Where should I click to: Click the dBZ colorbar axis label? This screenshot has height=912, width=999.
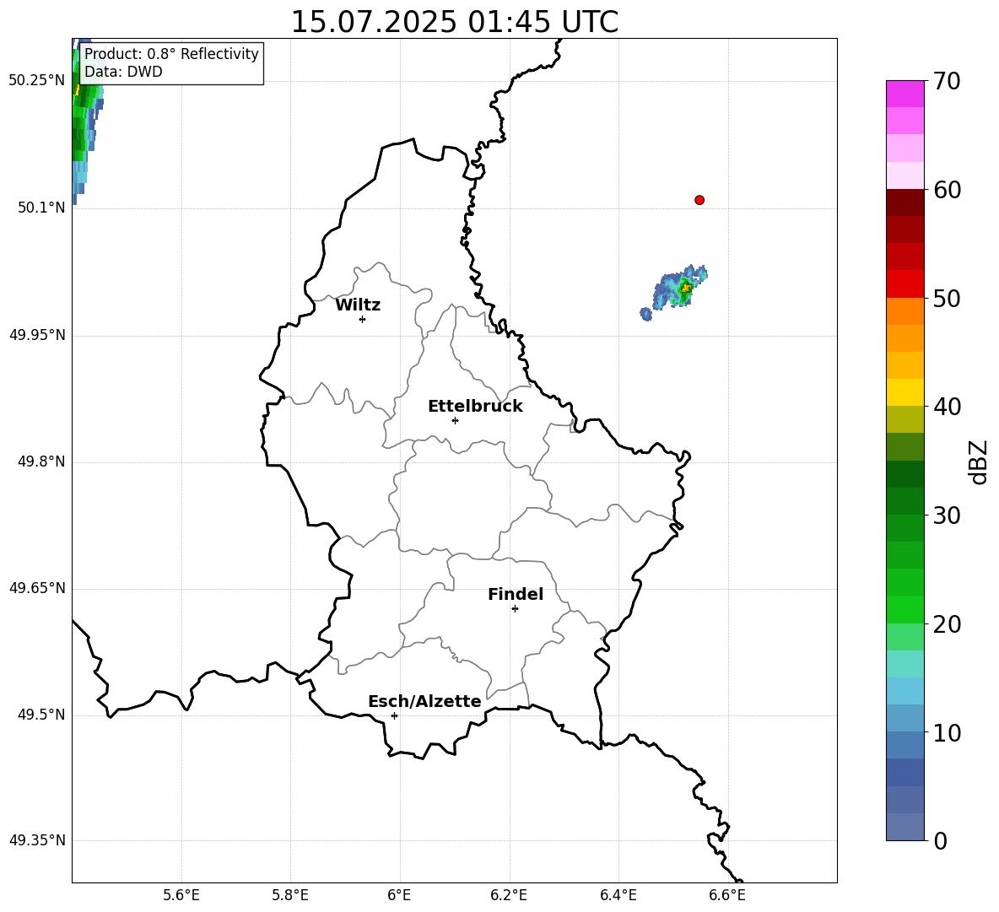[x=977, y=461]
